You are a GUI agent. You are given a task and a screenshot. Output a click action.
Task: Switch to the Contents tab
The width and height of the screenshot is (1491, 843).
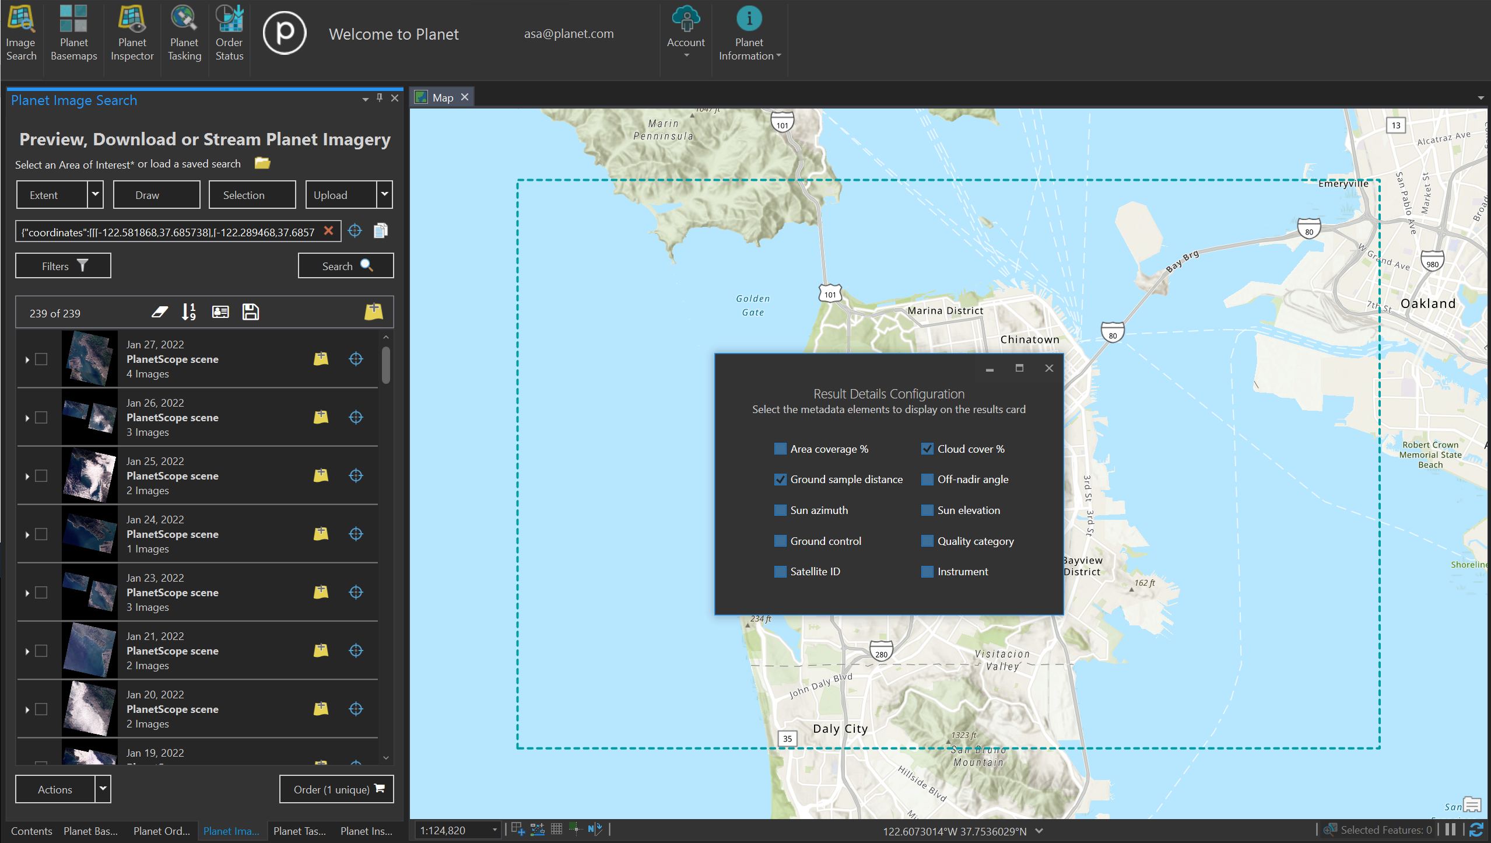(x=31, y=831)
